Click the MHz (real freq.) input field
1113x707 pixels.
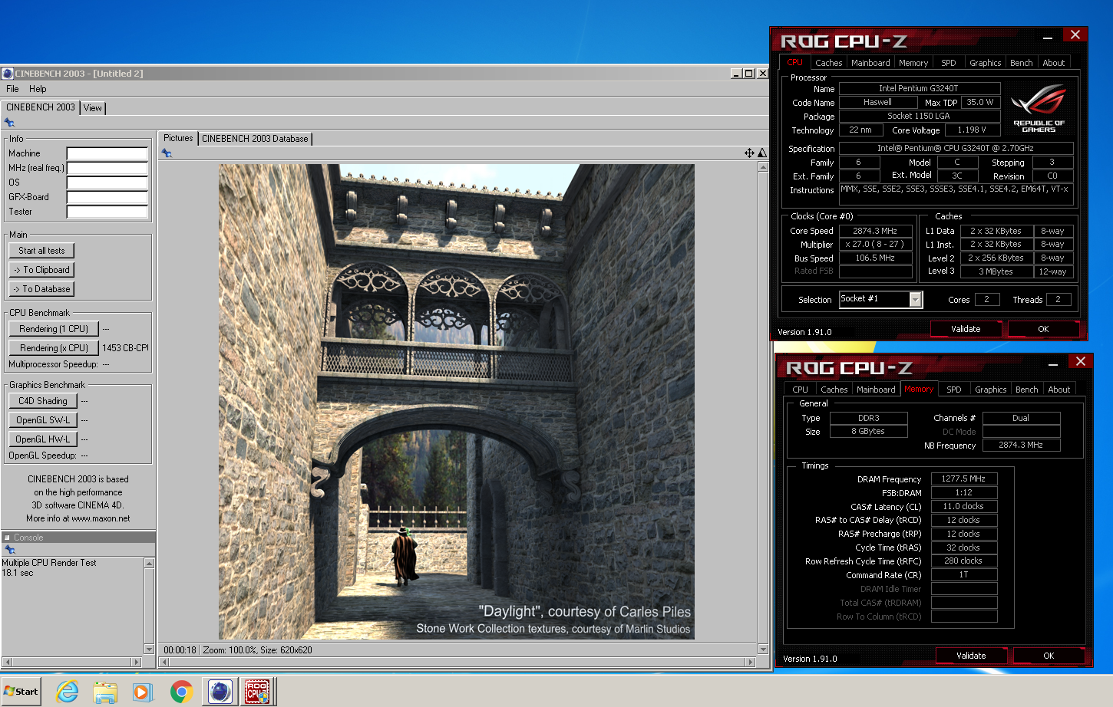coord(107,168)
